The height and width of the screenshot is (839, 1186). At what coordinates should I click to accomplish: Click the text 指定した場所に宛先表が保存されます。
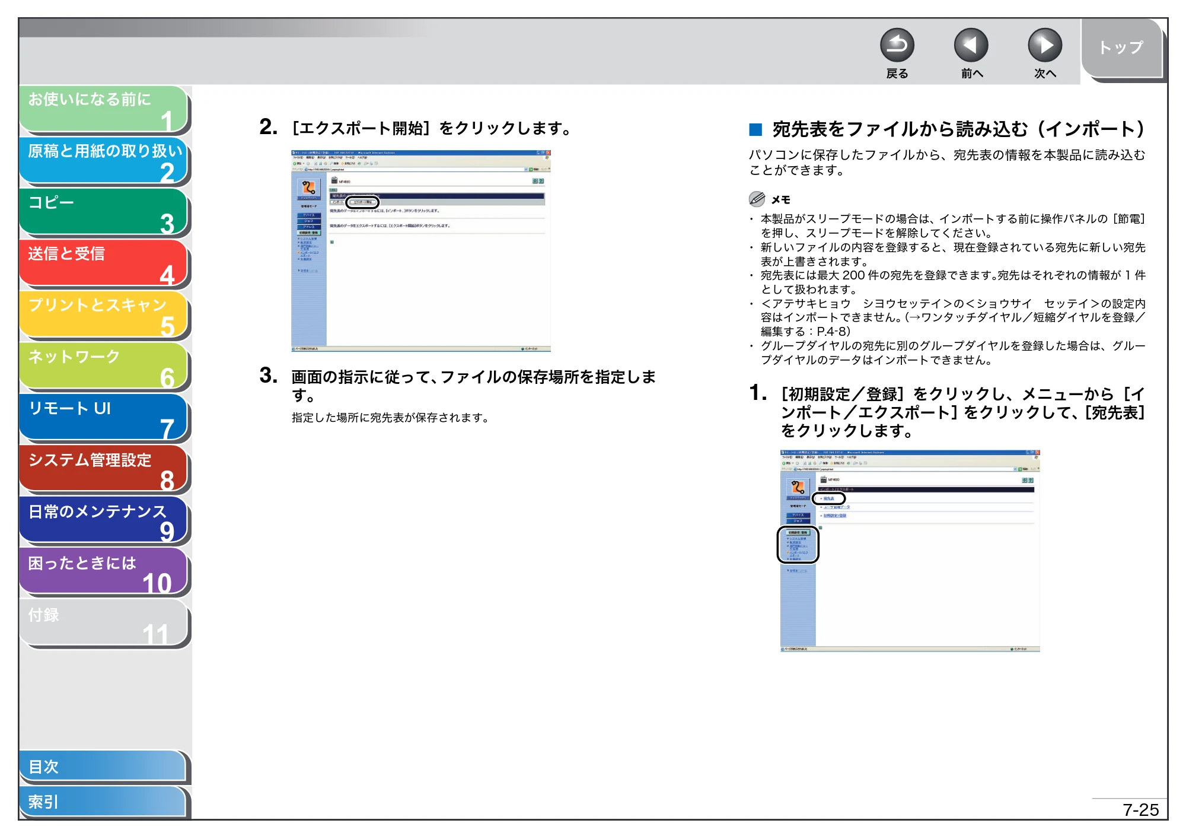[391, 418]
